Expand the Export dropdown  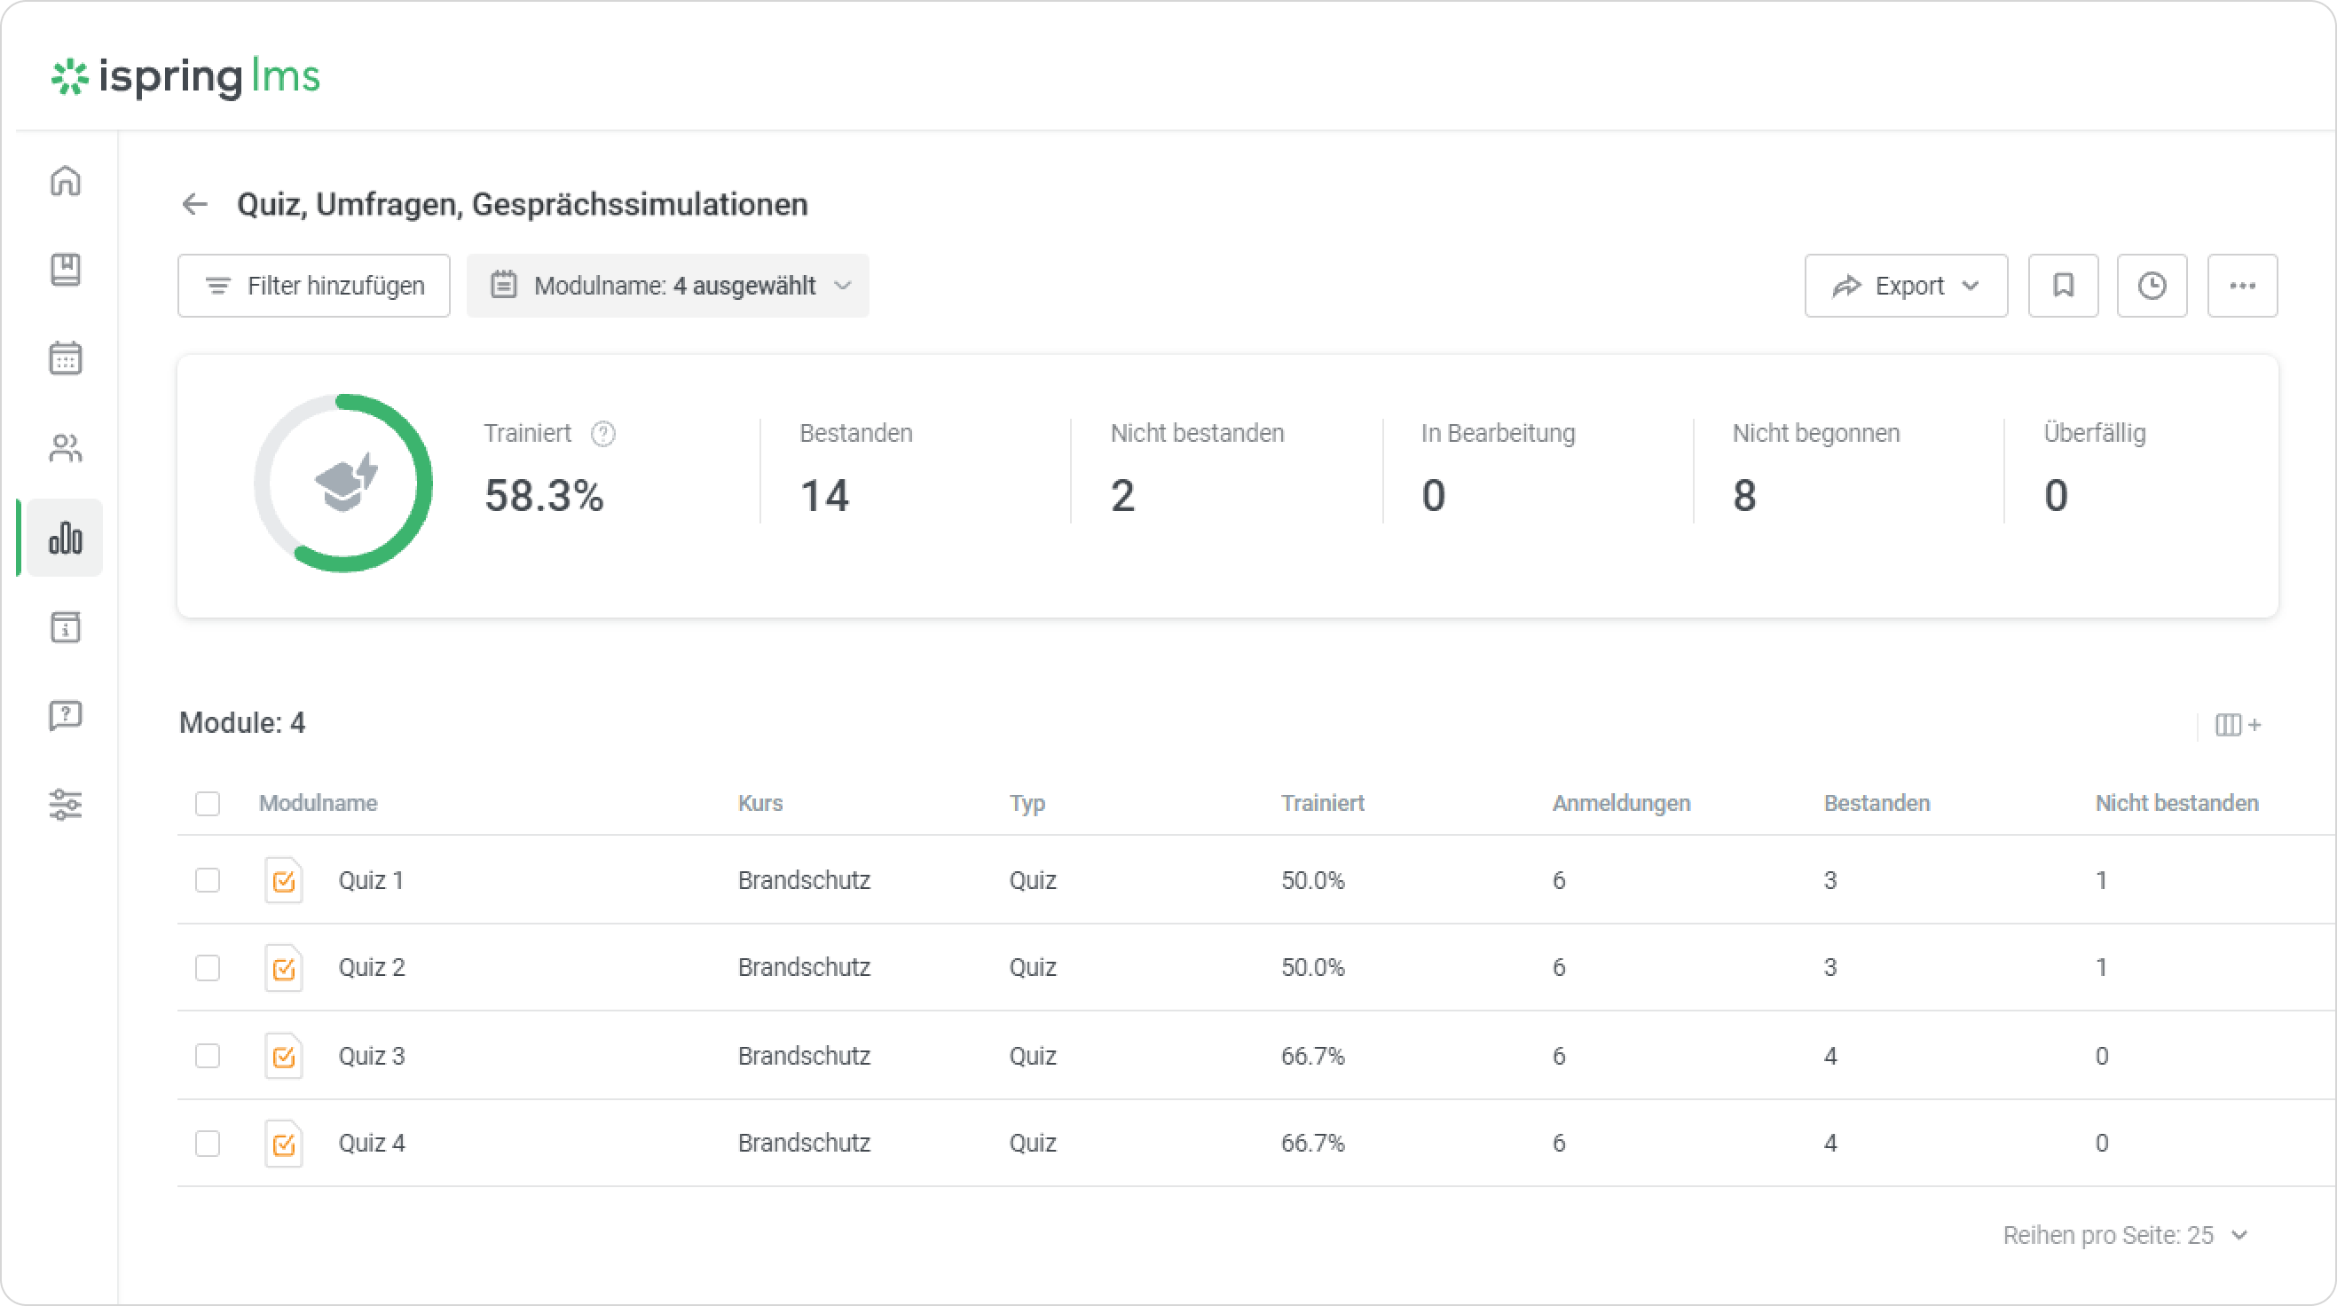(x=1906, y=286)
